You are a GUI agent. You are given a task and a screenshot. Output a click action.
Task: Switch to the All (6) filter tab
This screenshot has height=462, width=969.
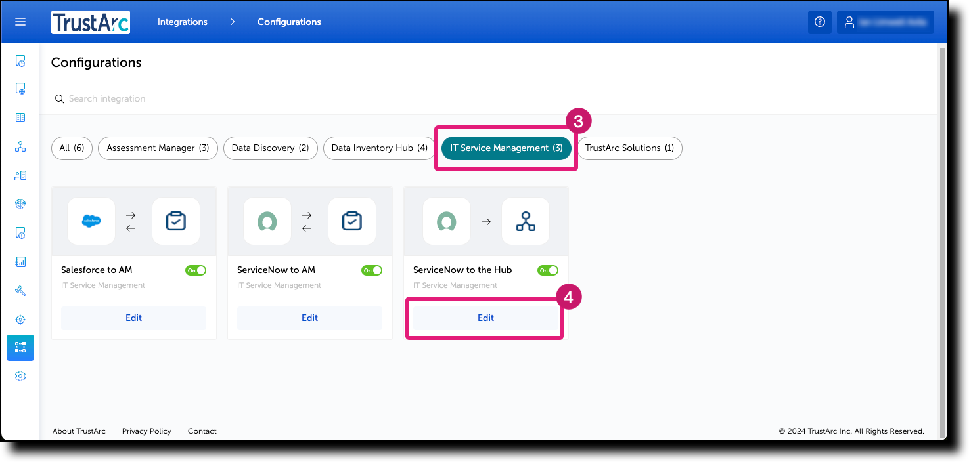71,148
